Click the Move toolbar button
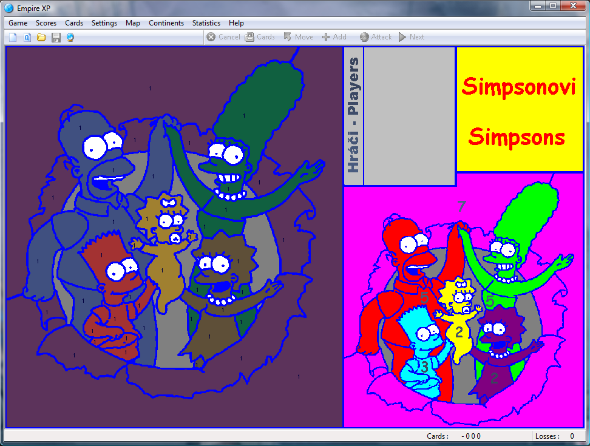This screenshot has height=446, width=590. [299, 37]
